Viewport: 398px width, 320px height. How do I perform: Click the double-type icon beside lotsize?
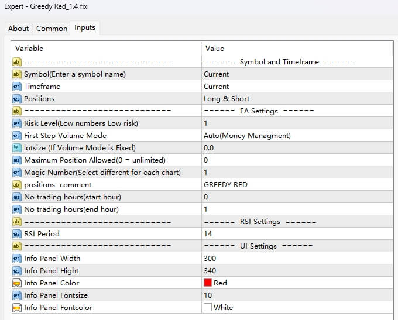coord(17,147)
